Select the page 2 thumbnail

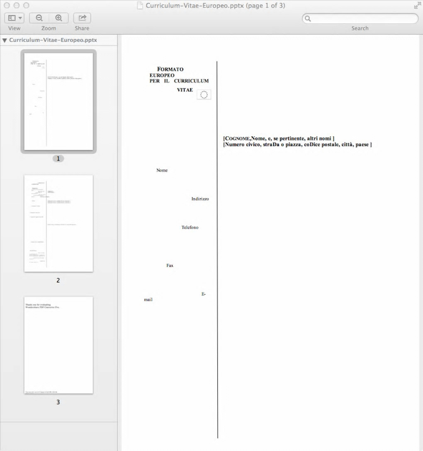(58, 223)
